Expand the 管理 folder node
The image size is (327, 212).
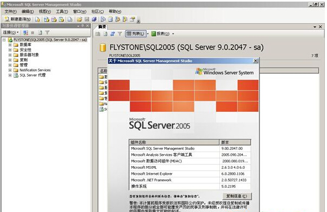[x=10, y=65]
